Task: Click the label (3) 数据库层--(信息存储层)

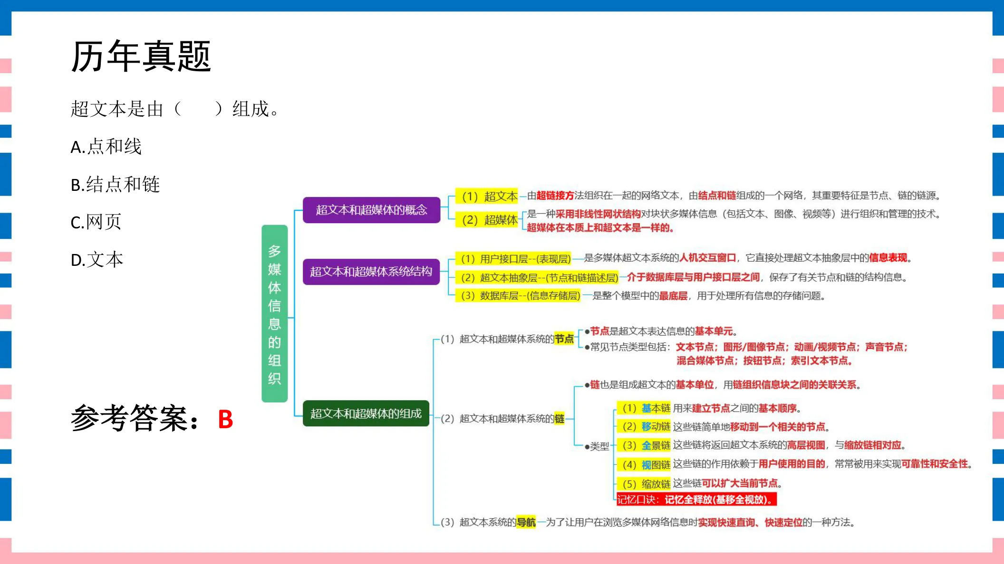Action: coord(518,296)
